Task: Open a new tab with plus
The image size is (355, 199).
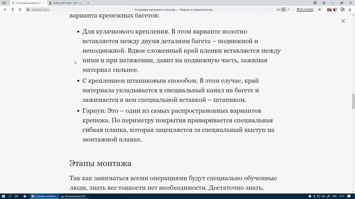Action: [x=88, y=3]
